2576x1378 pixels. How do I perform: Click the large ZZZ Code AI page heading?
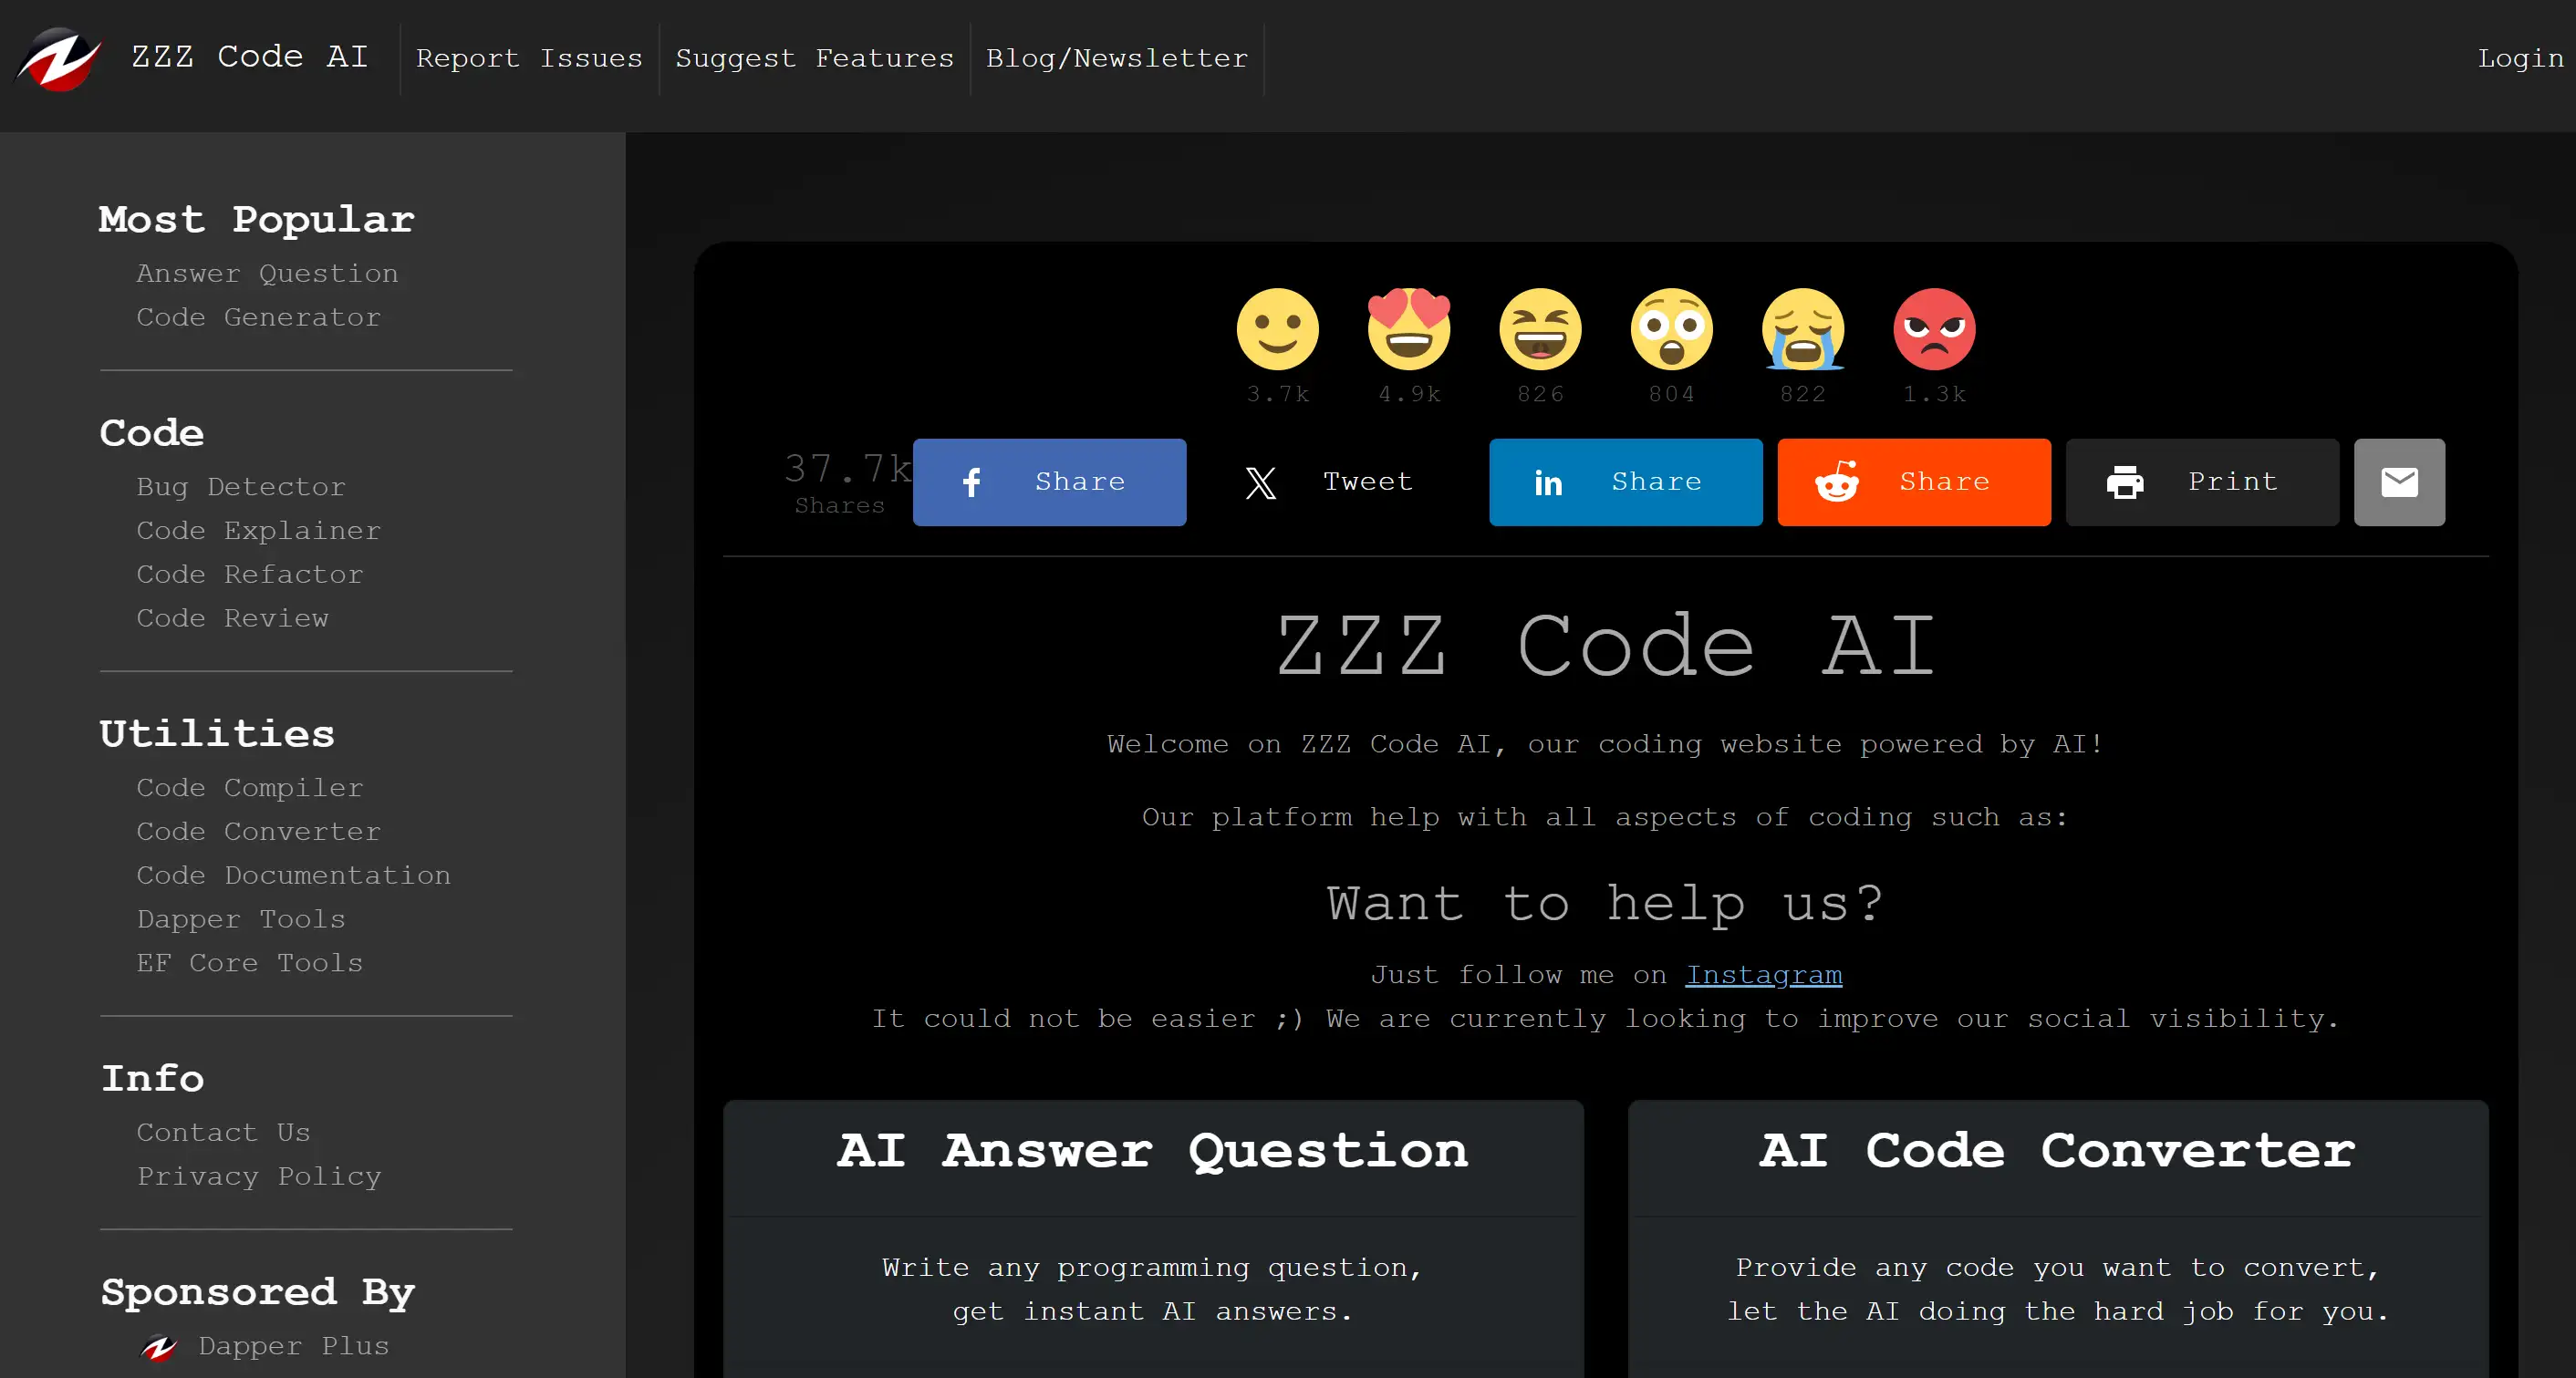(x=1606, y=646)
